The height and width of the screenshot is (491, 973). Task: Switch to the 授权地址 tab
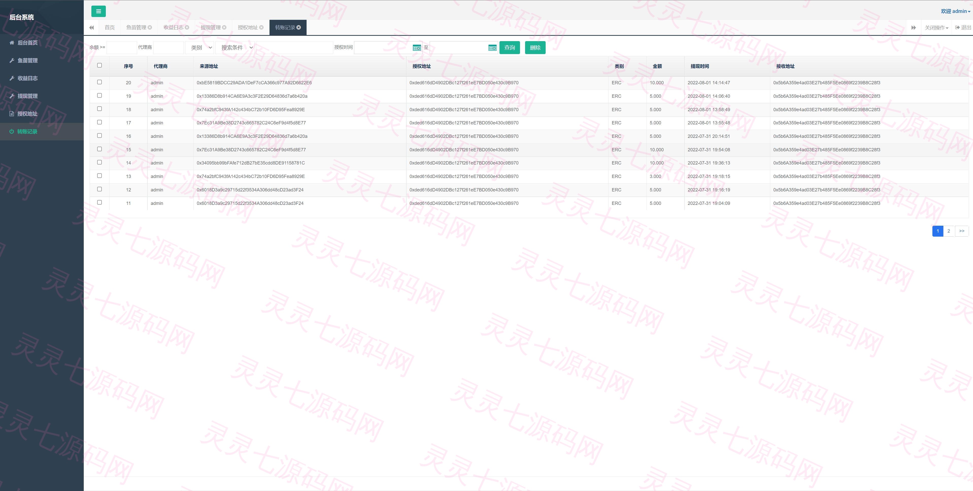[x=248, y=27]
